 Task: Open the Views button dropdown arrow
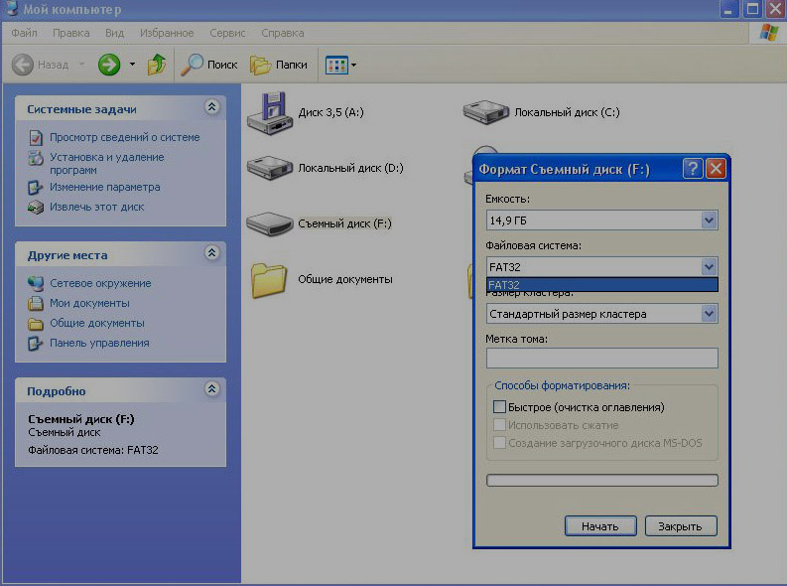353,66
